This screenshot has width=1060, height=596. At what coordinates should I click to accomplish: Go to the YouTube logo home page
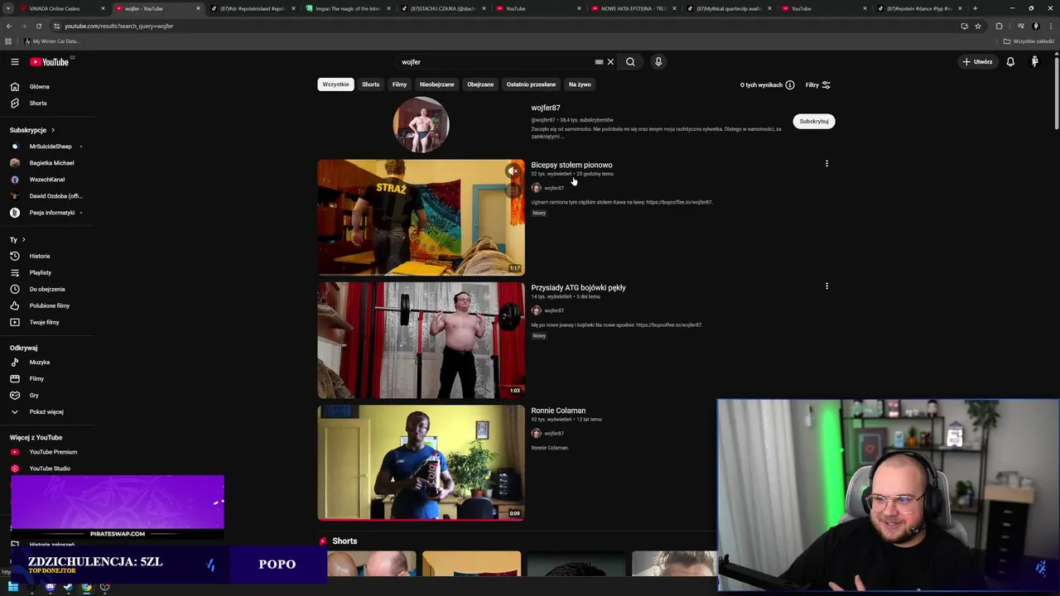50,62
